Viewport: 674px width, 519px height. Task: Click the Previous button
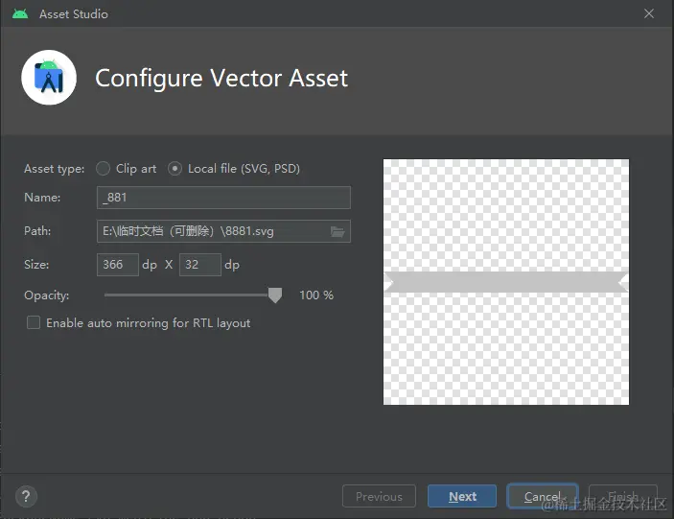point(379,496)
